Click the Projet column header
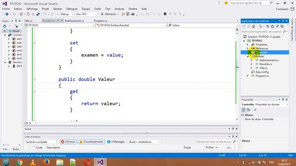This screenshot has height=166, width=296. (x=187, y=148)
